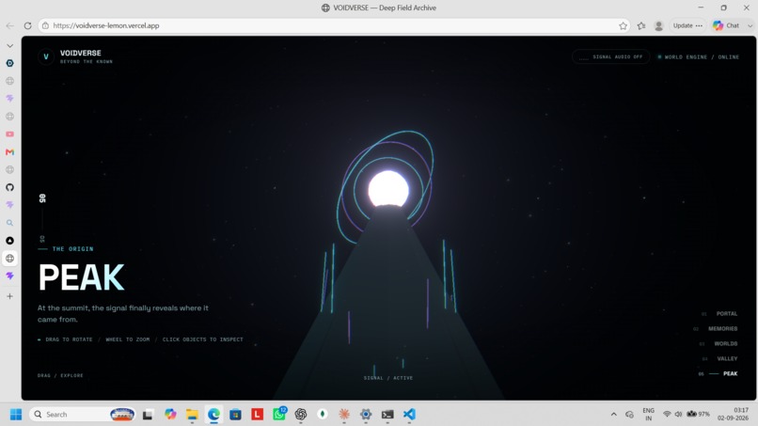The image size is (758, 426).
Task: Select the PEAK section in navigation
Action: pyautogui.click(x=730, y=373)
